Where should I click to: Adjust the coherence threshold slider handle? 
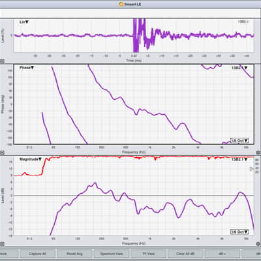click(252, 169)
